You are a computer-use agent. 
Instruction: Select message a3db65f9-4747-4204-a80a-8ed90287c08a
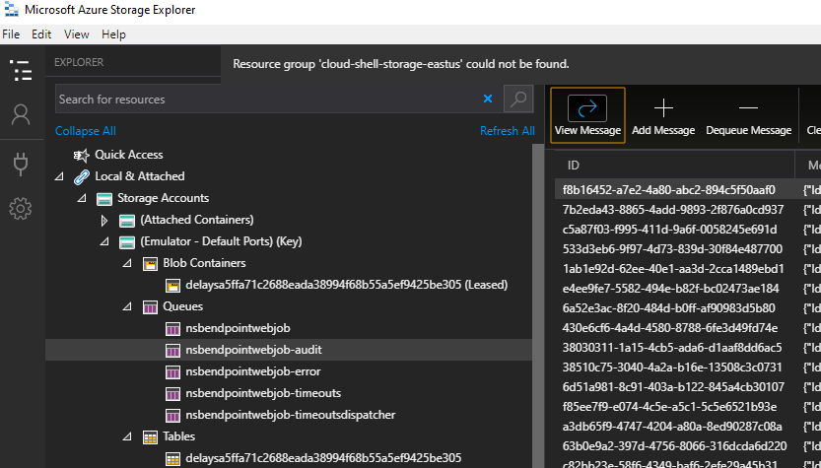(674, 427)
